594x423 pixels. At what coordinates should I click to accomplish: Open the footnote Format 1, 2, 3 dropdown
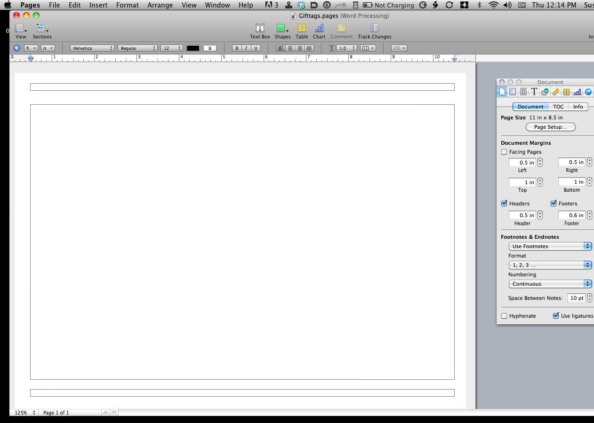(x=550, y=265)
